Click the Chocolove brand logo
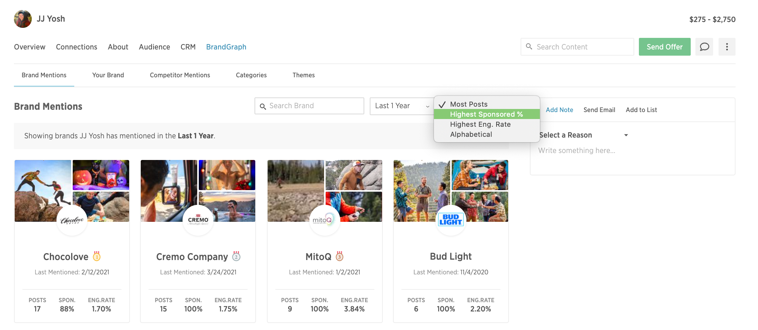 pos(72,220)
